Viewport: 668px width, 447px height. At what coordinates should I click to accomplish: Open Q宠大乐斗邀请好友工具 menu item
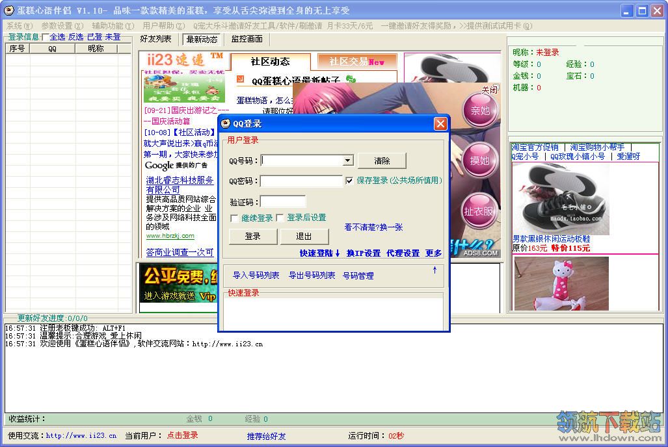pos(283,26)
